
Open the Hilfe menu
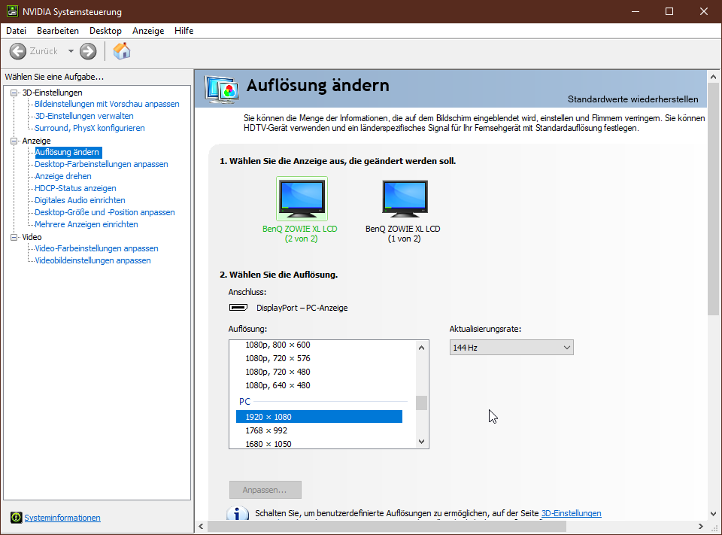click(x=184, y=30)
